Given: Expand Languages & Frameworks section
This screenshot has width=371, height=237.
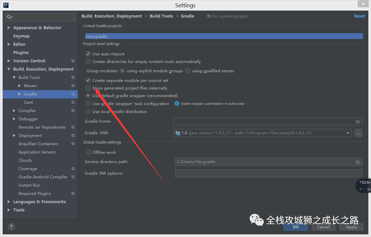Looking at the screenshot, I should 9,202.
